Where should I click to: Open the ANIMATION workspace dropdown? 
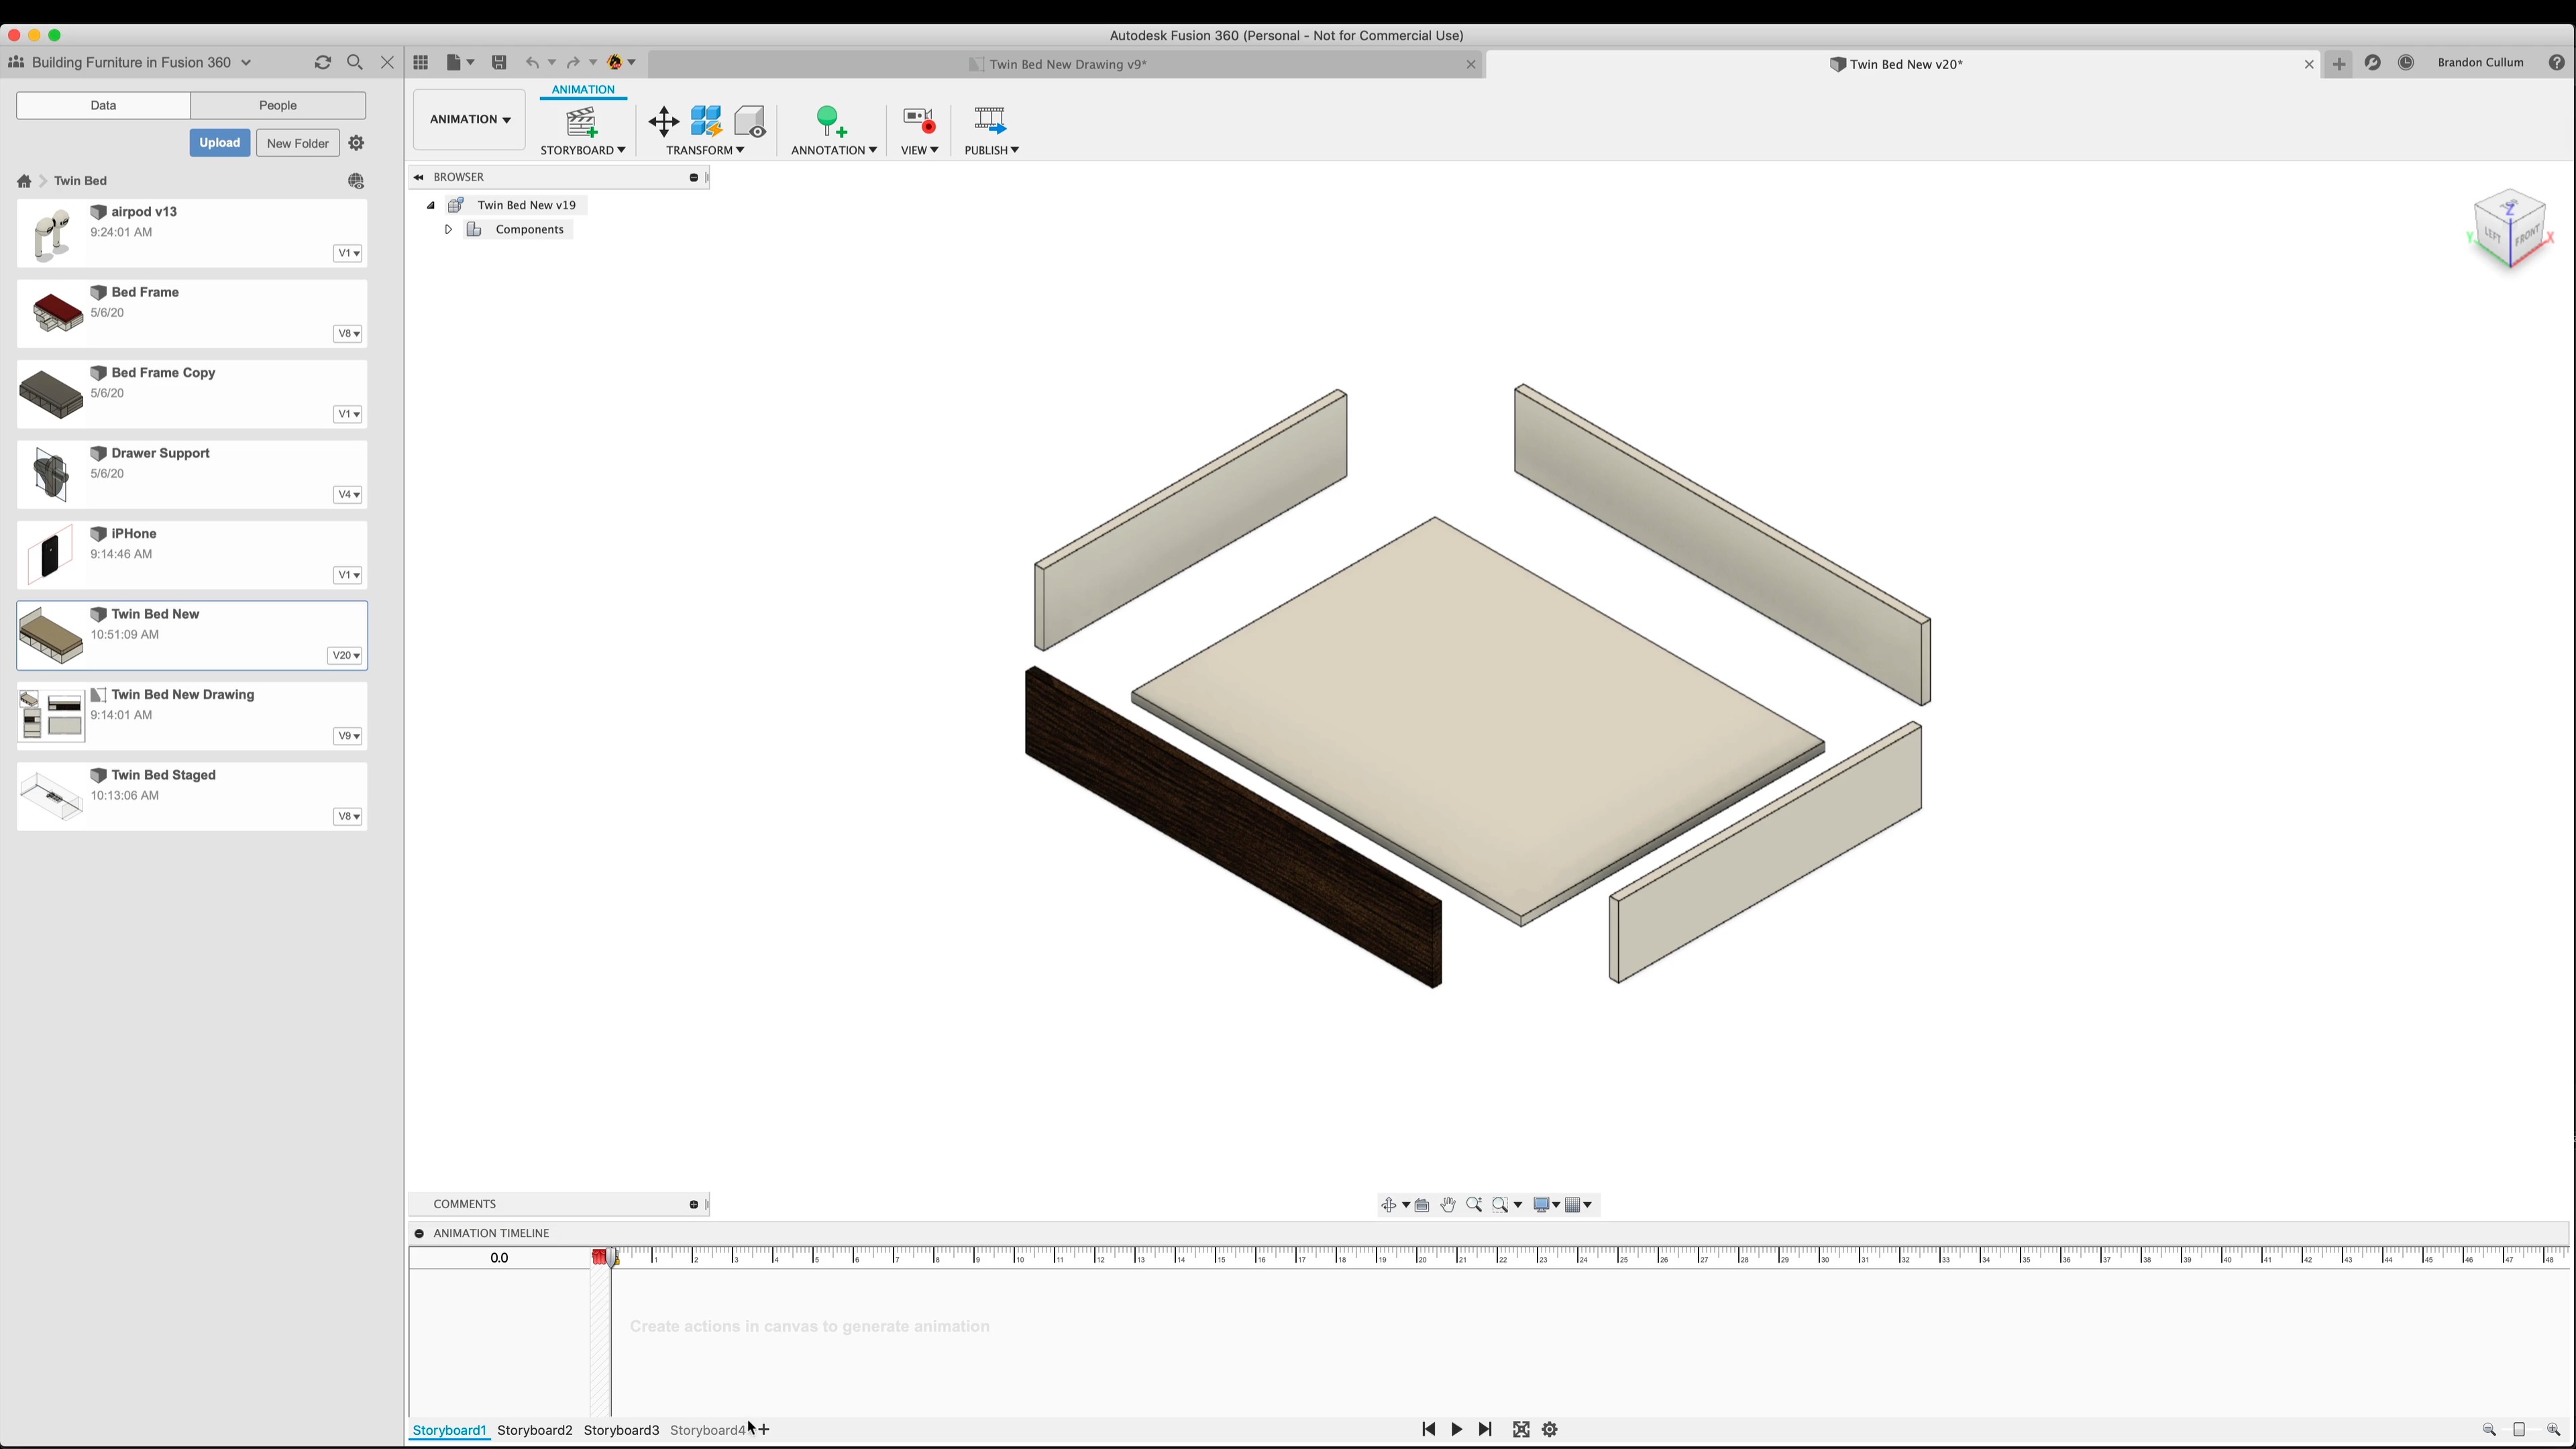pos(469,119)
